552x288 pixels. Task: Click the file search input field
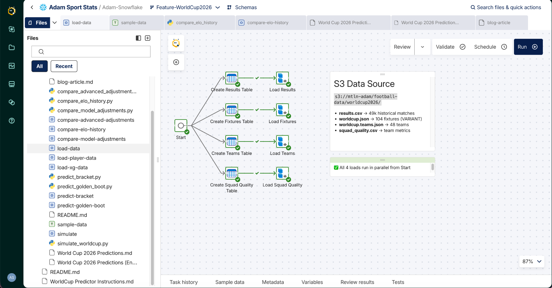point(91,51)
